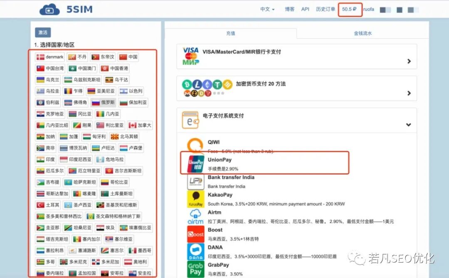Check the 50.5₽ account balance
Viewport: 449px width, 278px height.
click(x=349, y=9)
